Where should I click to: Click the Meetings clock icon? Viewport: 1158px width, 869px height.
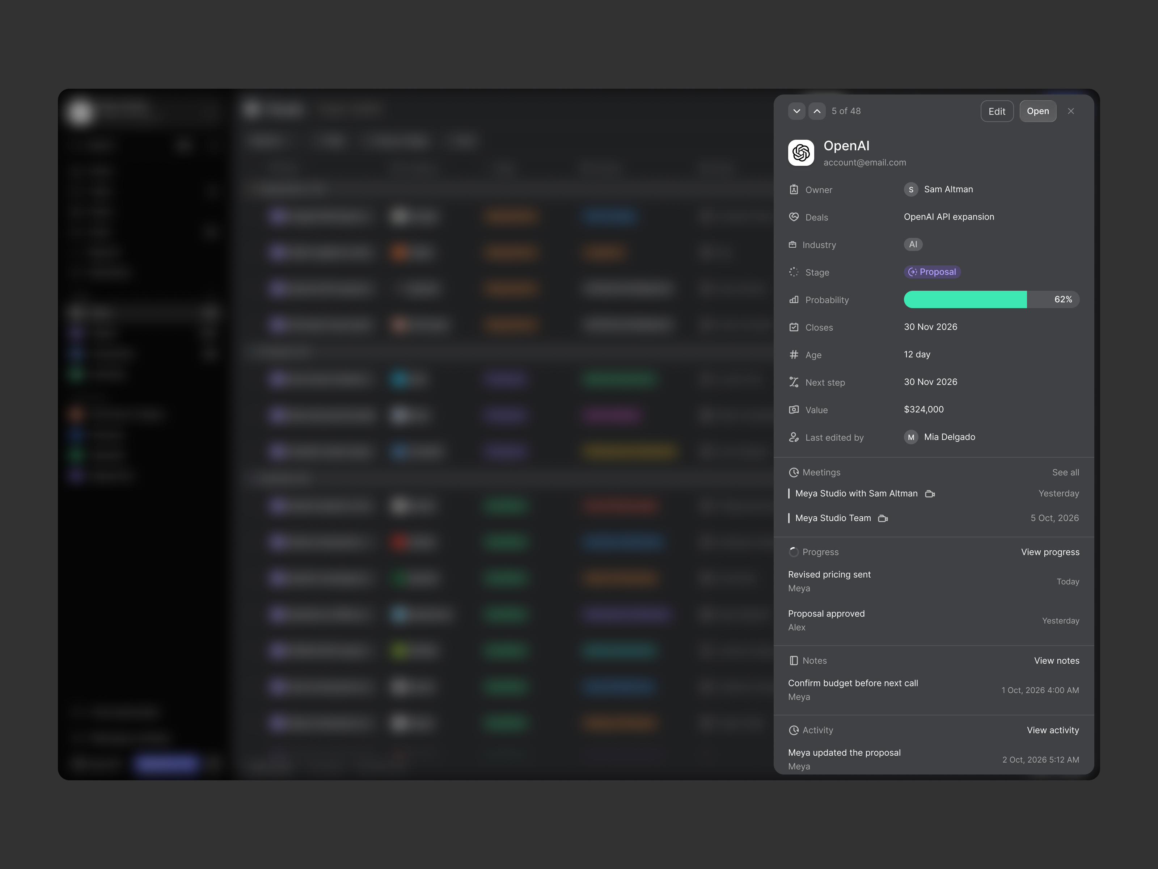(794, 473)
